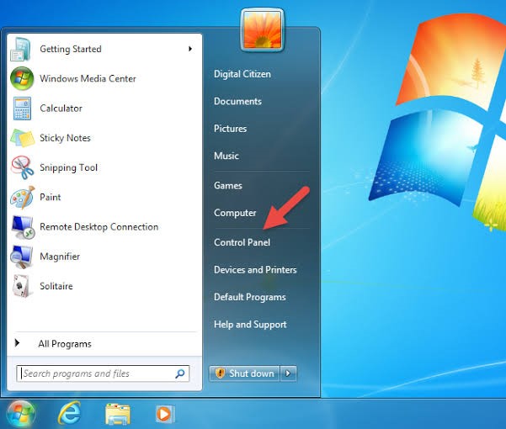Viewport: 506px width, 429px height.
Task: Launch Snipping Tool scissors icon
Action: (x=22, y=167)
